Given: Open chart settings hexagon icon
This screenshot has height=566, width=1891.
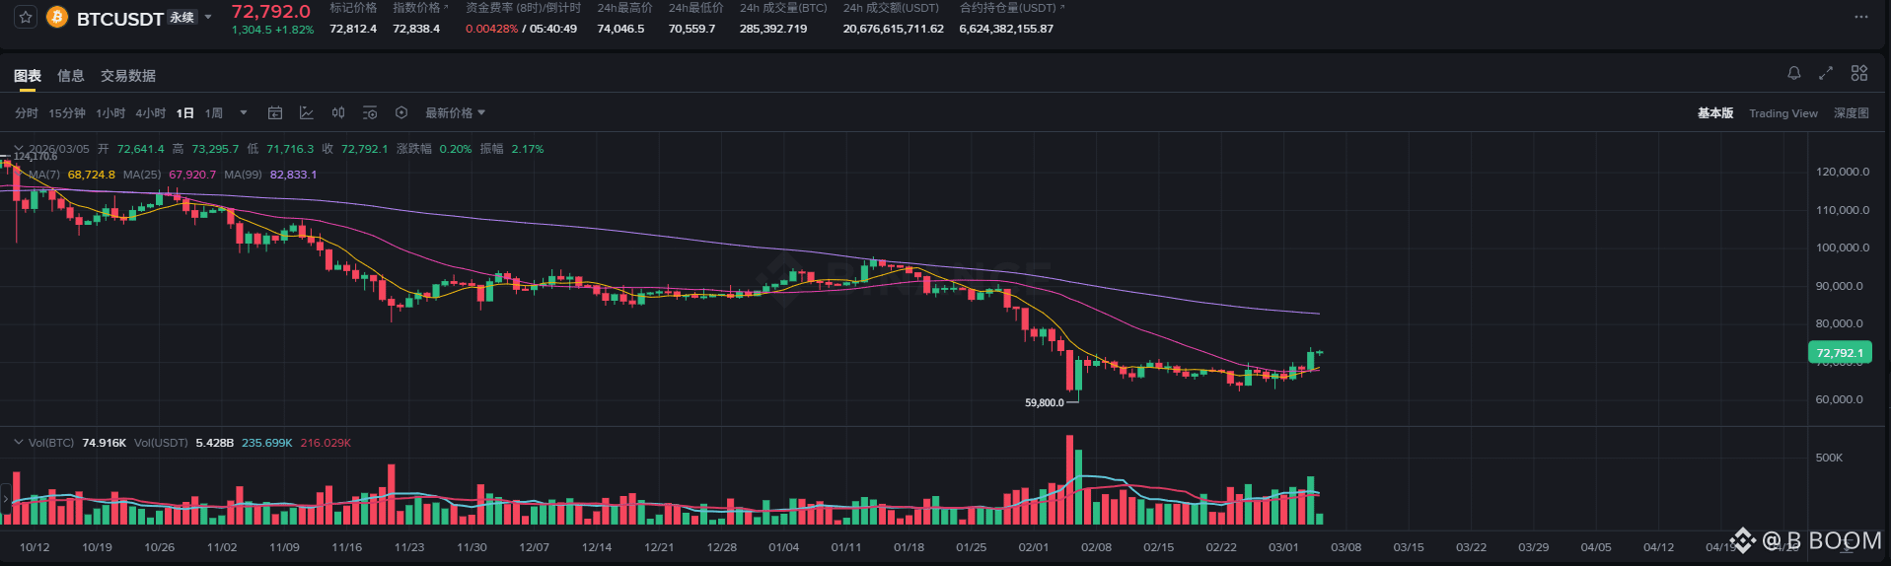Looking at the screenshot, I should 401,113.
